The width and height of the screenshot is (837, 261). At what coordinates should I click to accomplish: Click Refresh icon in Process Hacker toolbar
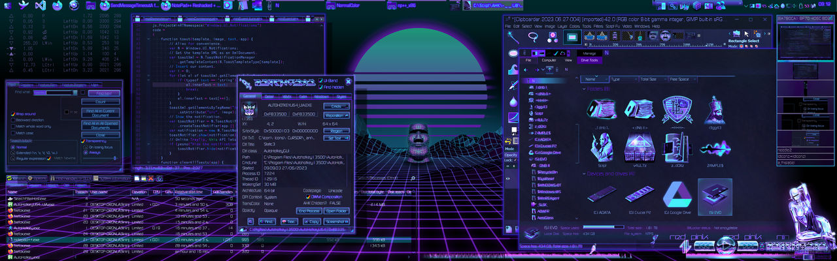16,178
